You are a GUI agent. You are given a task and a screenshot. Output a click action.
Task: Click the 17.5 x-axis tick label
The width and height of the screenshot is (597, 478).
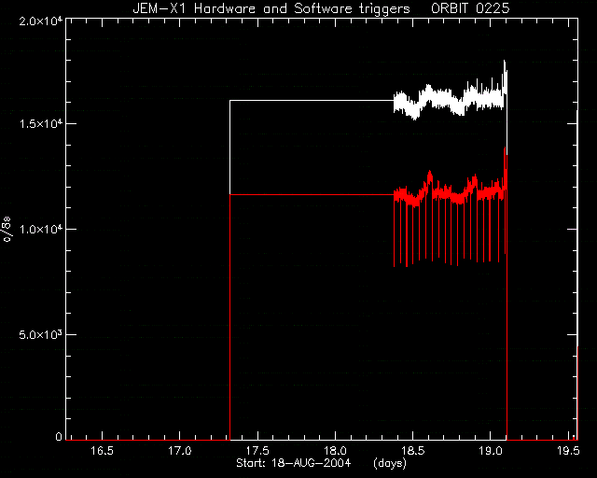coord(257,451)
